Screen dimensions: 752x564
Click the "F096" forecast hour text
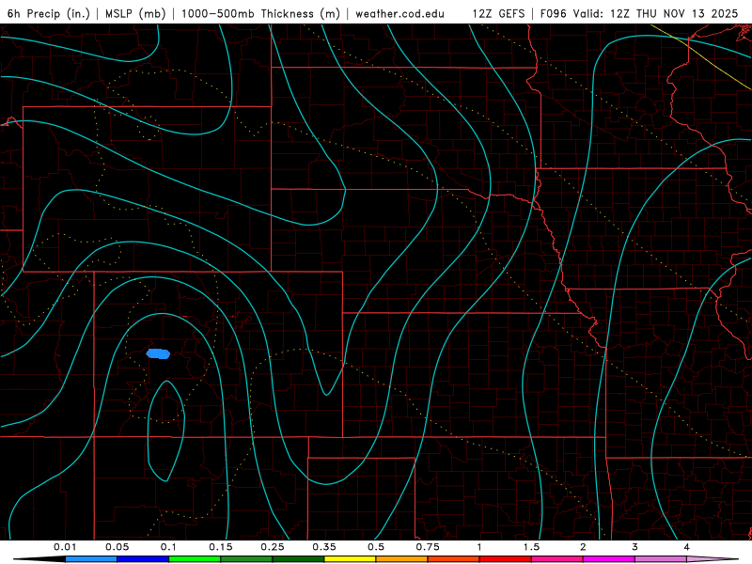(554, 13)
